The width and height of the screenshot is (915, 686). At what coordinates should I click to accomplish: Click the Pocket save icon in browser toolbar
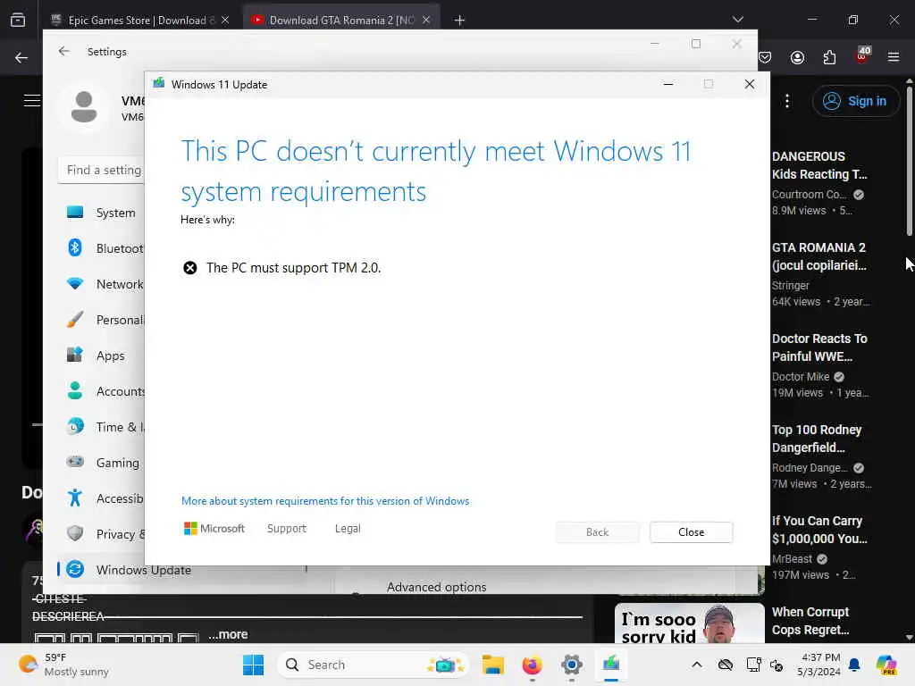(x=765, y=57)
